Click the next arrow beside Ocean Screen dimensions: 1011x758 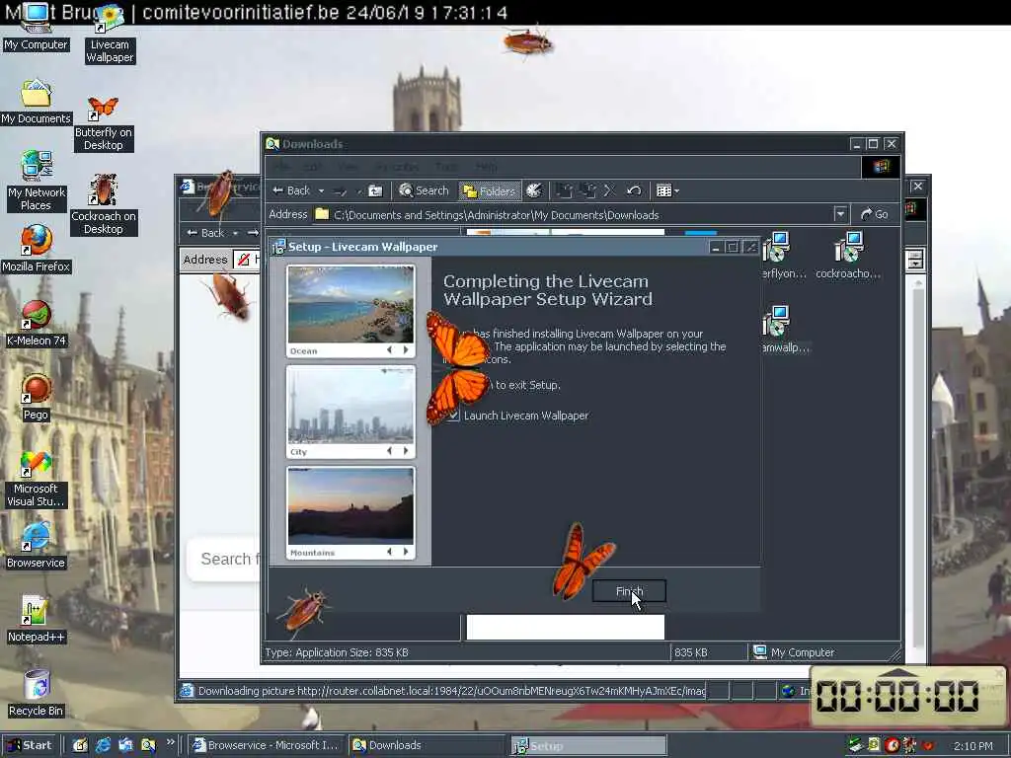406,350
